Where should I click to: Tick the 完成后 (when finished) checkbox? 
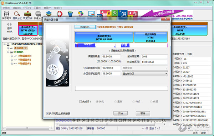(80, 101)
